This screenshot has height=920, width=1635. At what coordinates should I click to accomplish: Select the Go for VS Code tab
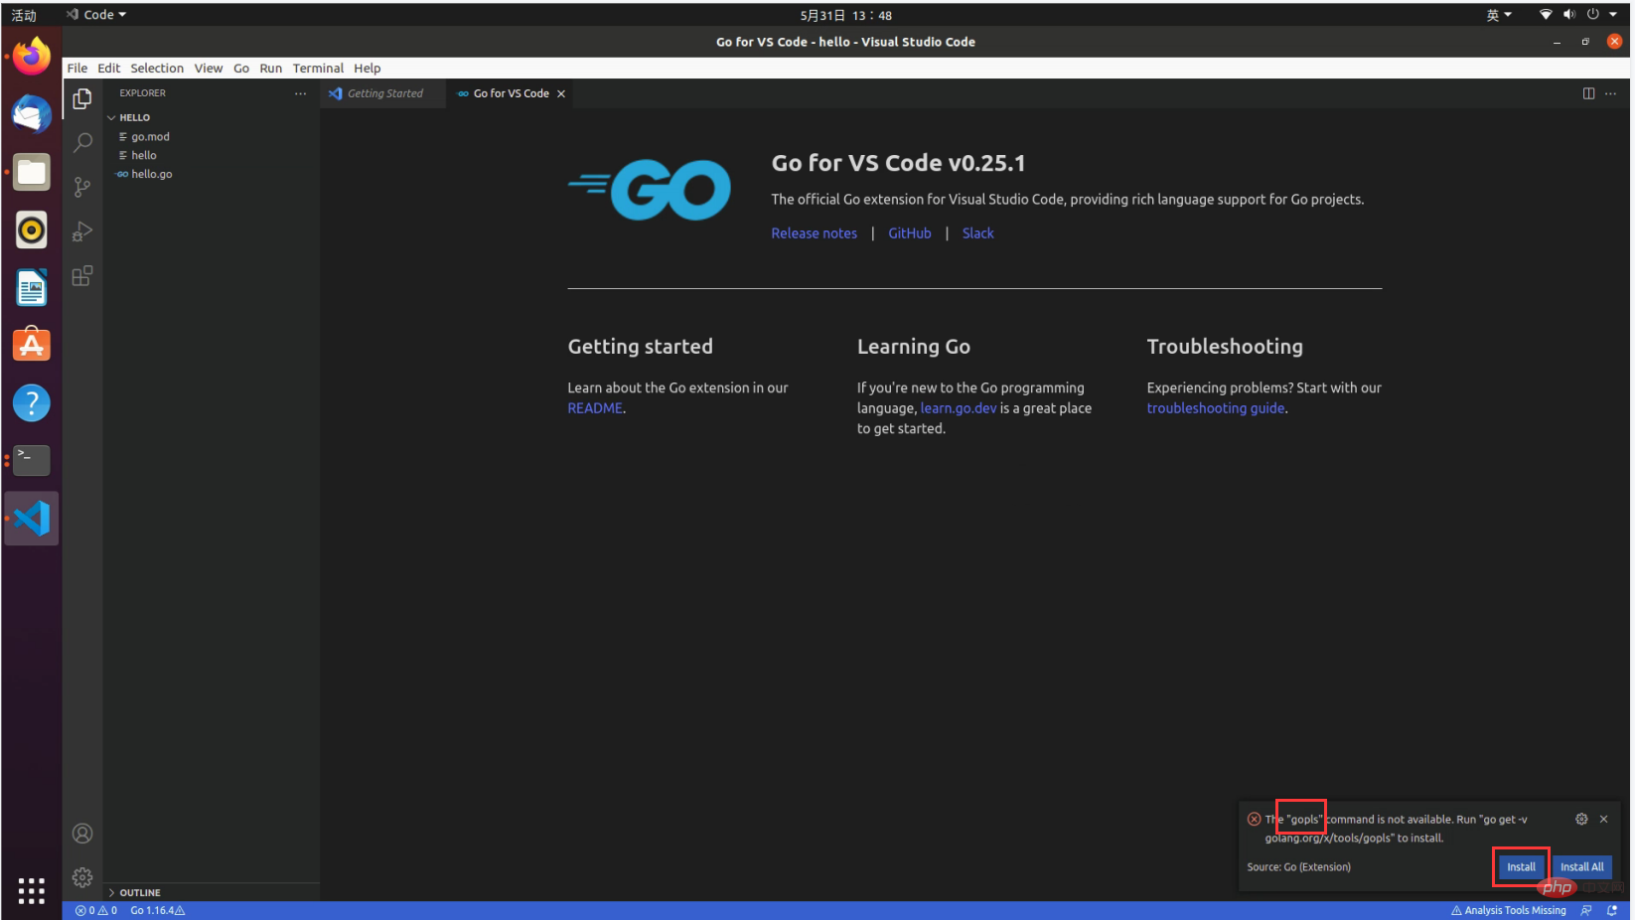pyautogui.click(x=509, y=93)
